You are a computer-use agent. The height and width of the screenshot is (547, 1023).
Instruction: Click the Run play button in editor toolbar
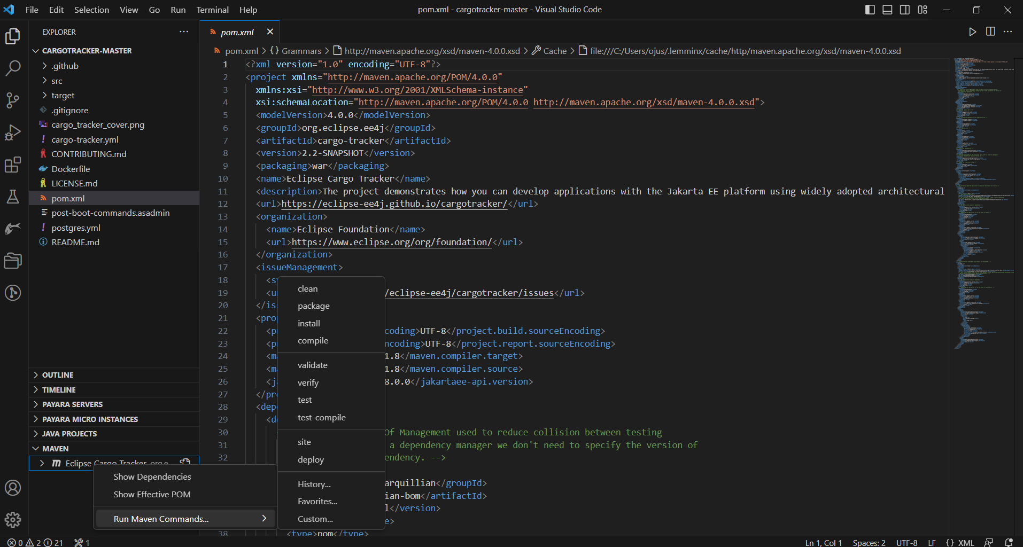[972, 32]
